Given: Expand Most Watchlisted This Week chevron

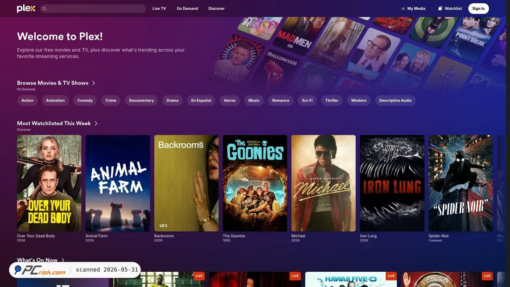Looking at the screenshot, I should 96,123.
